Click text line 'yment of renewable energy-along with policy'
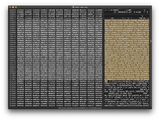160x120 pixels. tap(126, 45)
